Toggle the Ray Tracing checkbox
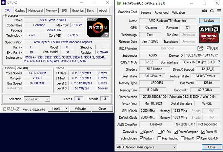 pyautogui.click(x=159, y=138)
